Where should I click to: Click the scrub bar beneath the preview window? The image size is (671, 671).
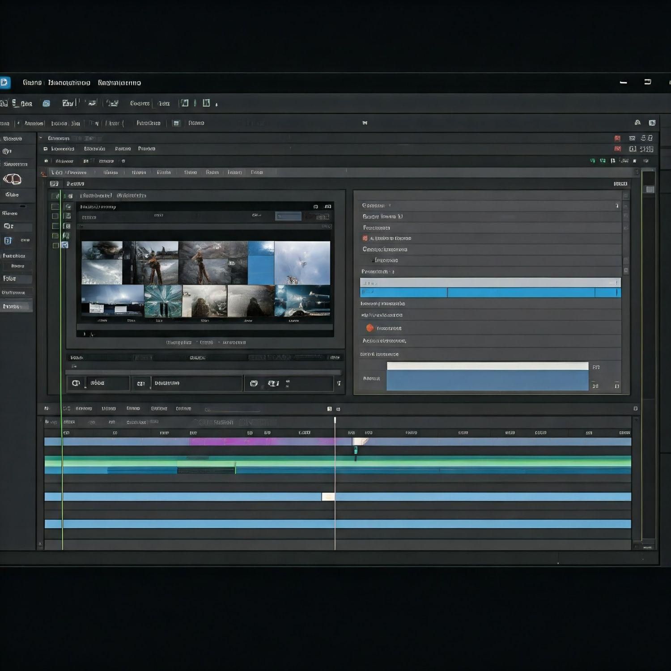point(204,372)
